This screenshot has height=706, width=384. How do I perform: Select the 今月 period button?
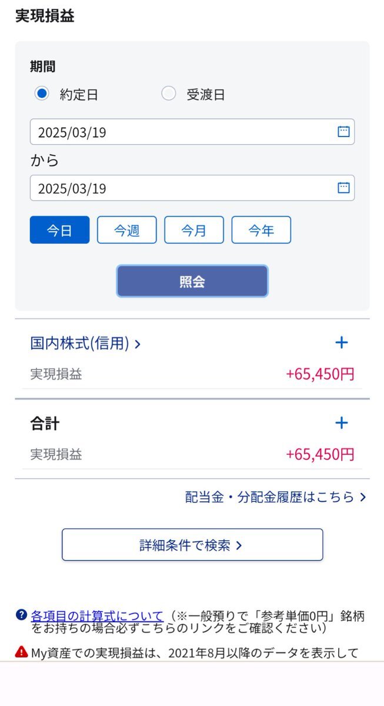(x=194, y=230)
